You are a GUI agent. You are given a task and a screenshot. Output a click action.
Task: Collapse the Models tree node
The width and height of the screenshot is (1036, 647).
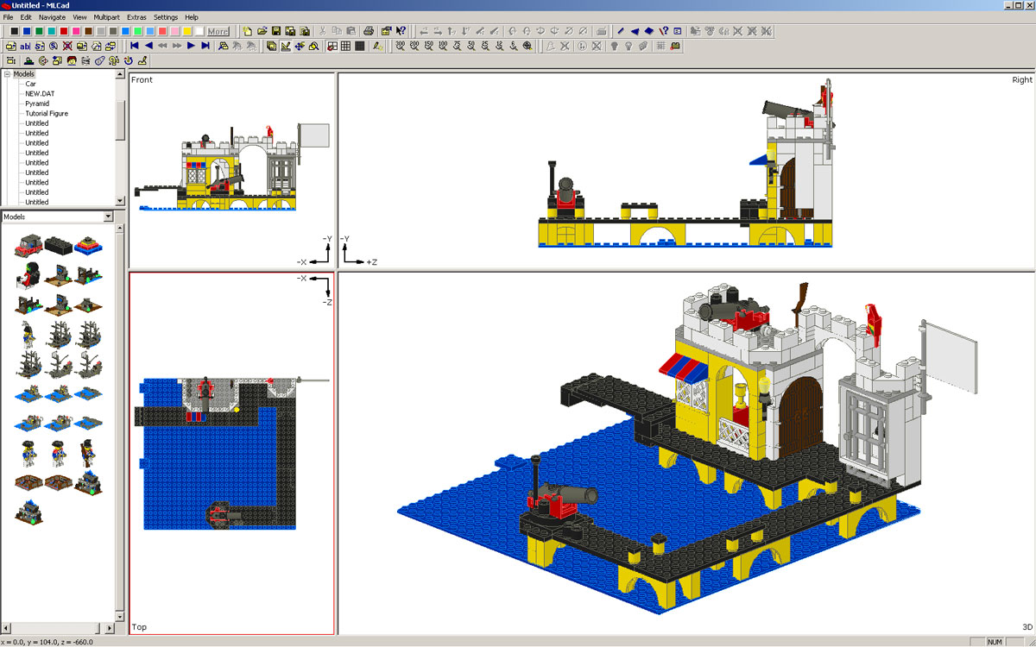[6, 74]
